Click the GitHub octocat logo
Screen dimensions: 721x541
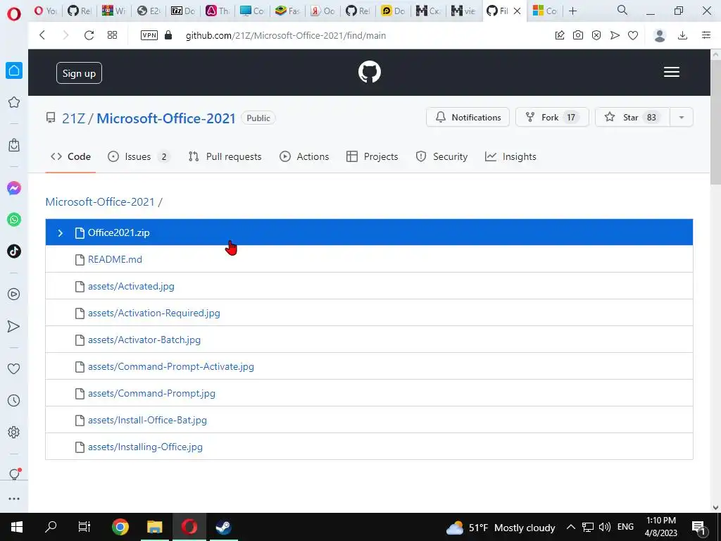pos(370,73)
